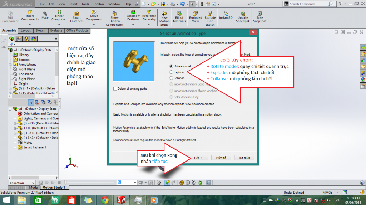This screenshot has height=205, width=366.
Task: Click Hủy bỏ cancel button
Action: coord(221,158)
